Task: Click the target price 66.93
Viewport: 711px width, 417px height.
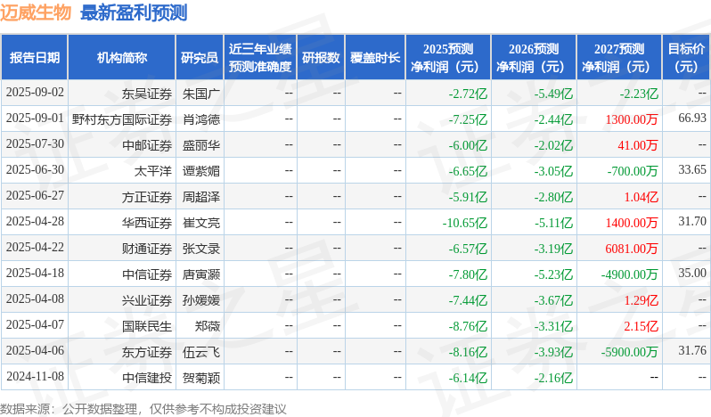Action: coord(692,119)
